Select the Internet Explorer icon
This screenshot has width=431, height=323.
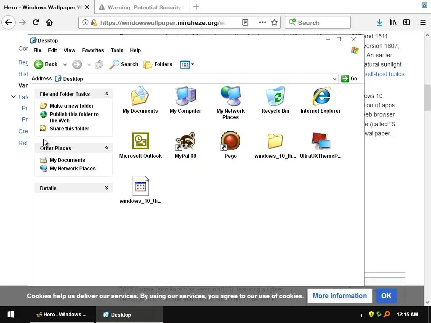pos(320,100)
